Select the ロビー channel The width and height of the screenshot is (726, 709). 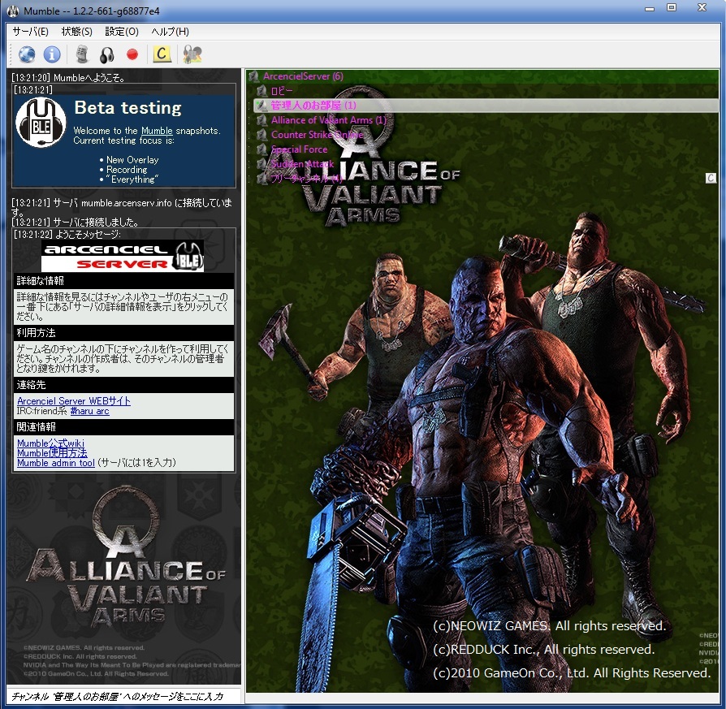pyautogui.click(x=282, y=91)
